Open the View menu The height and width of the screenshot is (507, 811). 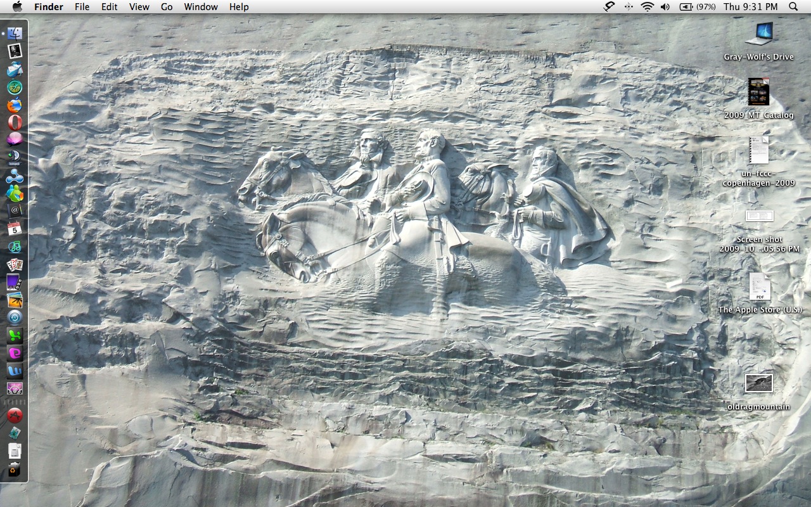click(x=139, y=6)
